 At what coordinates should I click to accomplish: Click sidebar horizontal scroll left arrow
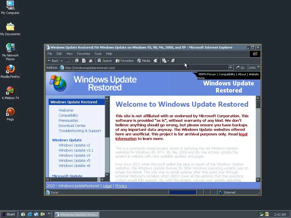(x=48, y=179)
